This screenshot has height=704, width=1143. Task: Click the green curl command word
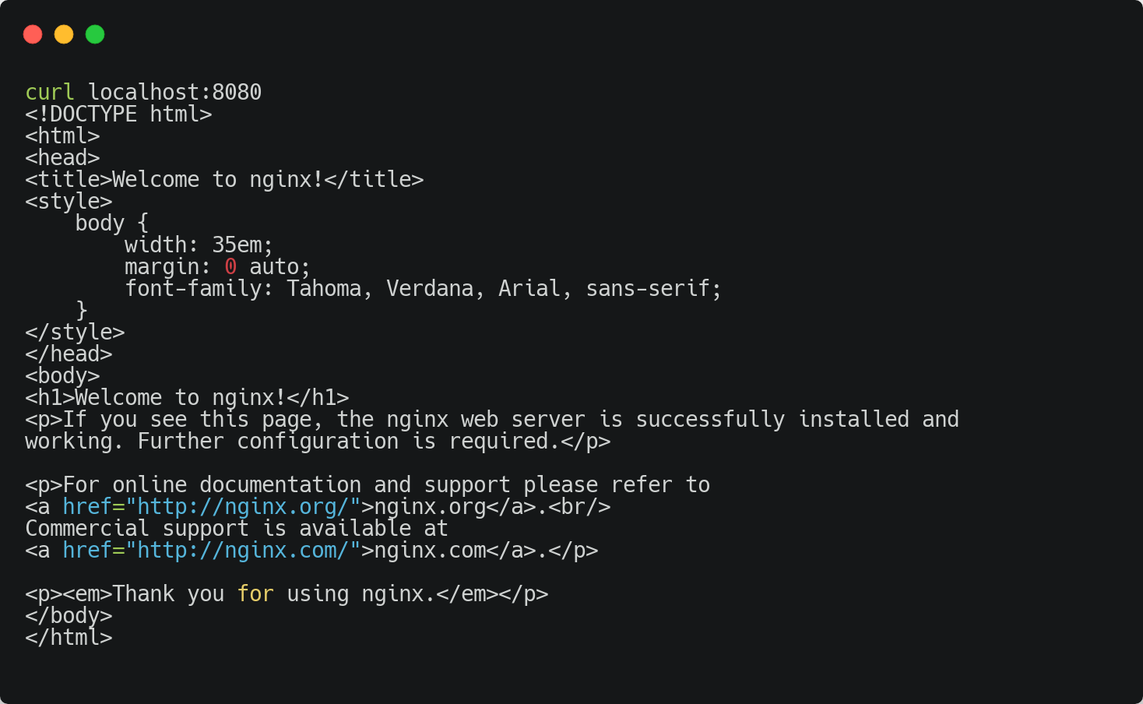tap(50, 92)
